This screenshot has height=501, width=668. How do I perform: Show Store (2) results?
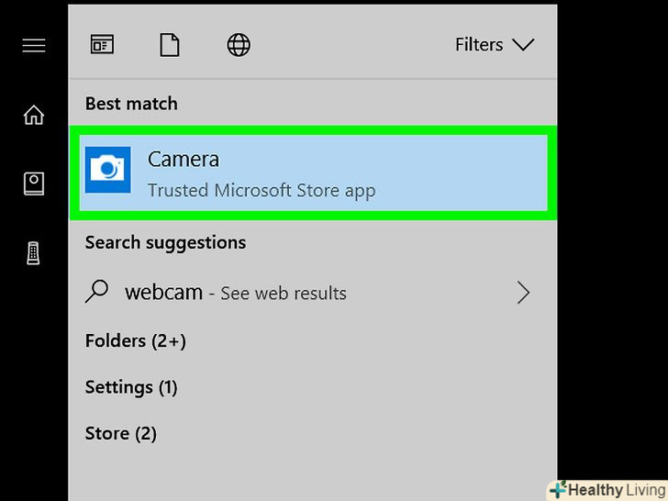[x=121, y=433]
